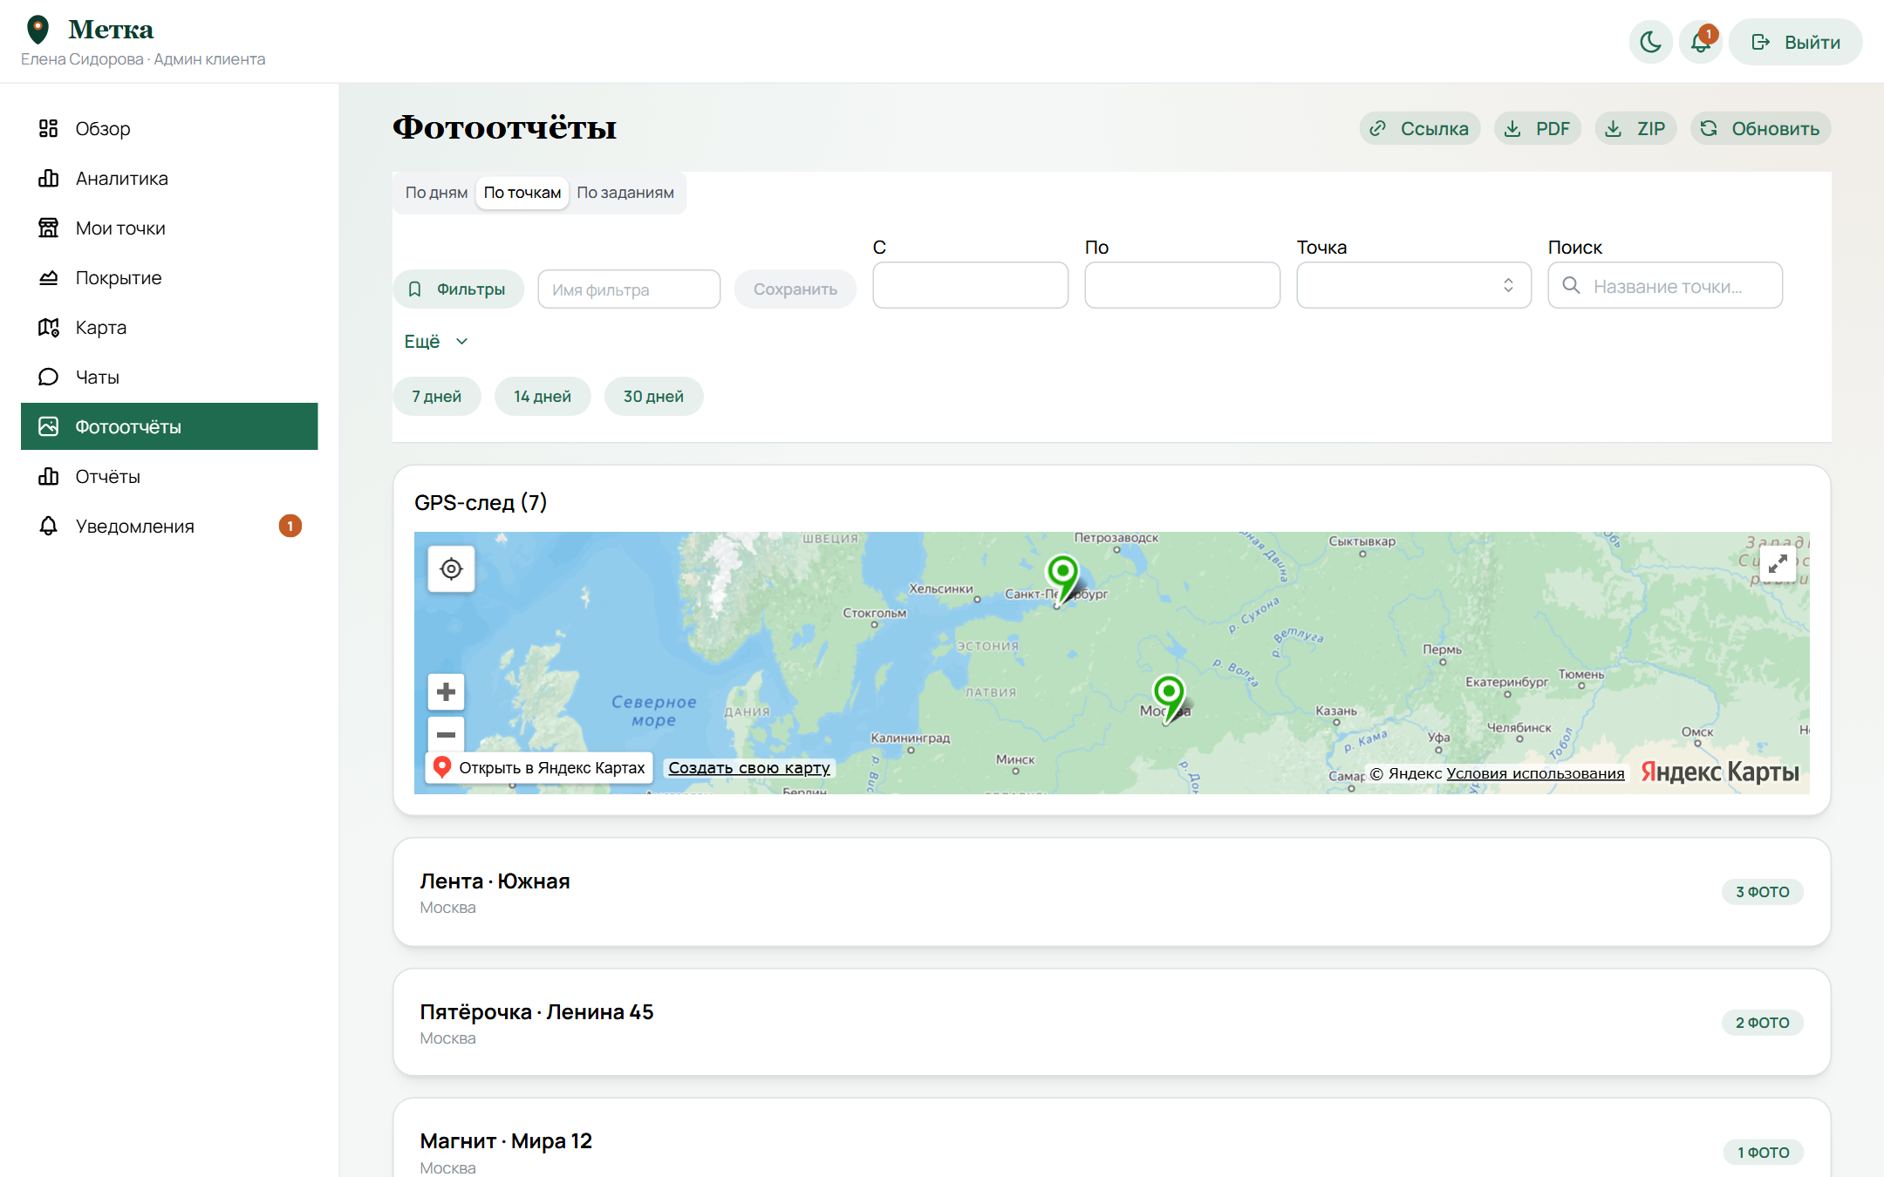Follow the Создать свою карту link
Viewport: 1884px width, 1177px height.
coord(749,768)
